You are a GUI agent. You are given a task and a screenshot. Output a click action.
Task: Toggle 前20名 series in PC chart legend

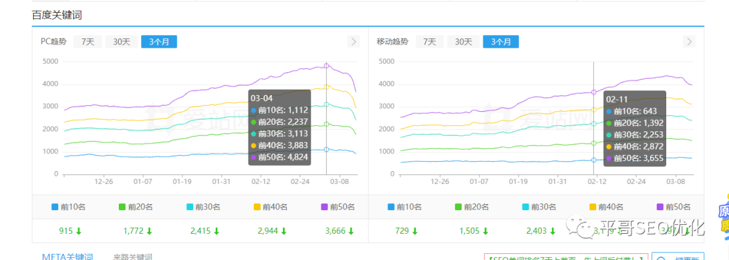point(136,207)
